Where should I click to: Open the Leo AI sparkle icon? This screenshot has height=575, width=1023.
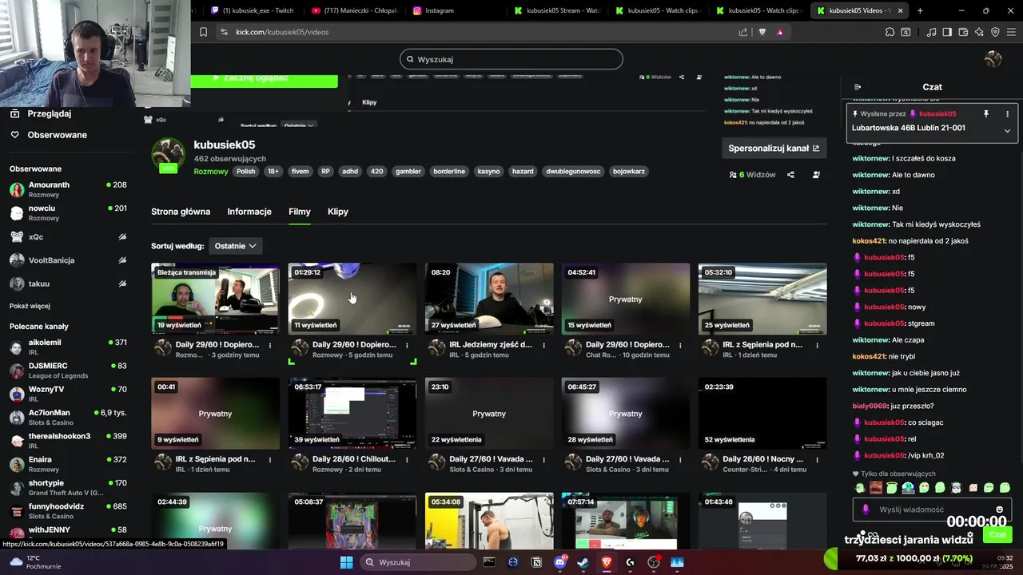click(x=979, y=32)
